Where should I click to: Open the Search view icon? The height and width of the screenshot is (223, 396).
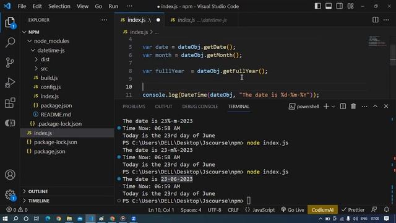click(x=10, y=42)
